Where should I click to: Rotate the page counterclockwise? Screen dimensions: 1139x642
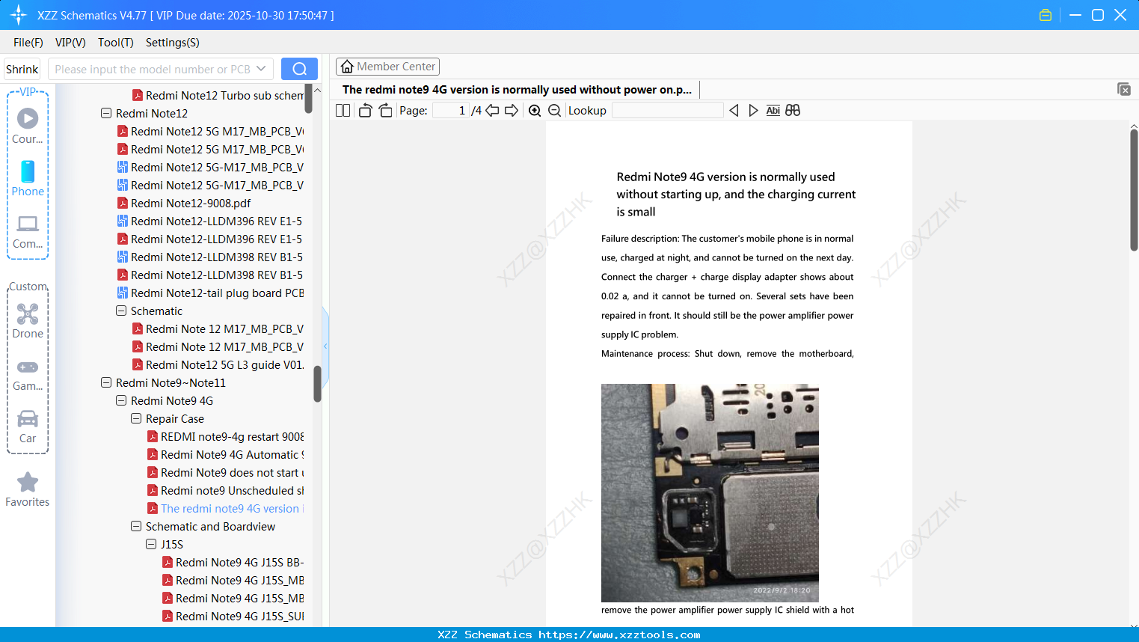(364, 110)
